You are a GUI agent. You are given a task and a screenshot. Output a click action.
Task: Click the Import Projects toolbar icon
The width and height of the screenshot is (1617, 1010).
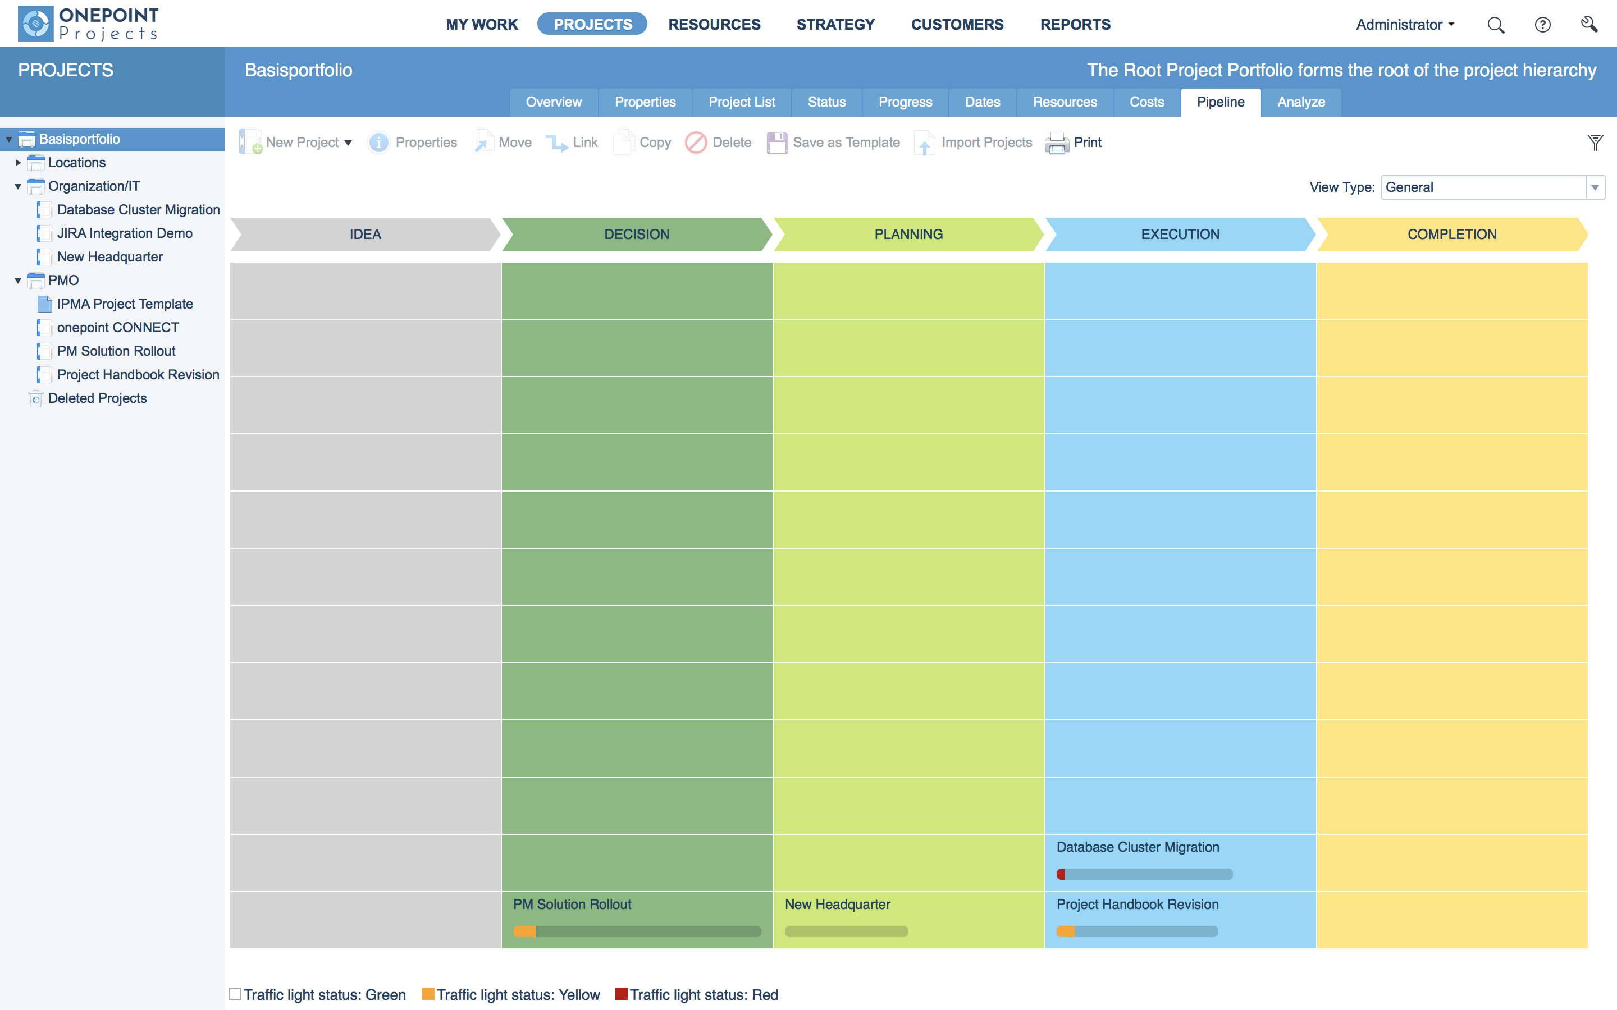point(924,143)
